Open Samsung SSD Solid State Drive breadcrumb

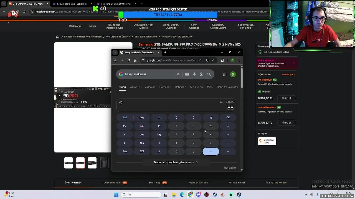tap(177, 37)
